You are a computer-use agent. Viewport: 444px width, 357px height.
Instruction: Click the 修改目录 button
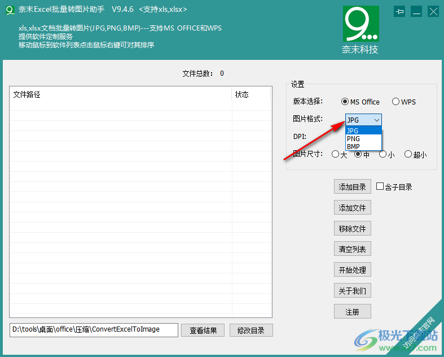[x=251, y=330]
